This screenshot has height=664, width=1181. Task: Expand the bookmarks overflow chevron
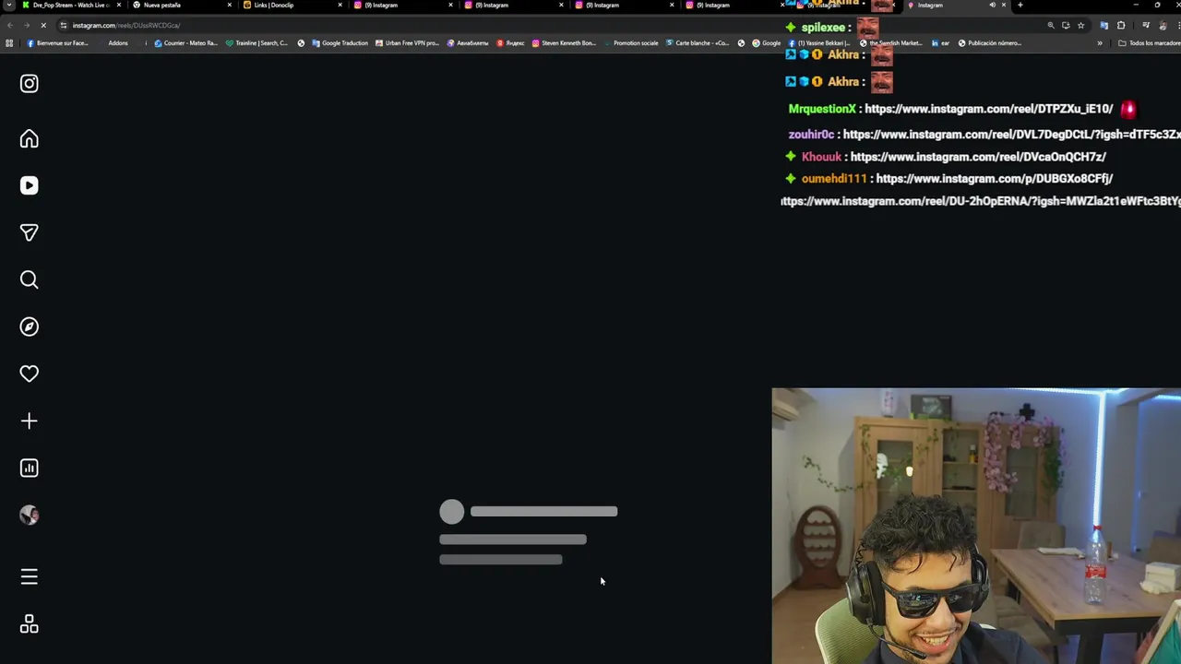coord(1099,42)
